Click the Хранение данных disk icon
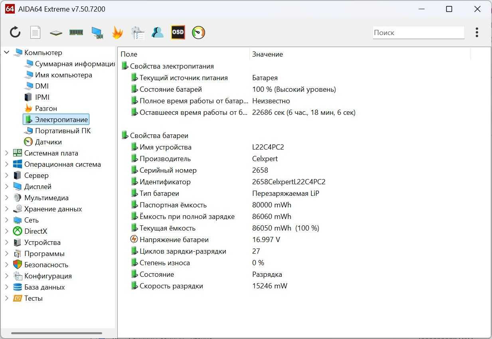The height and width of the screenshot is (339, 492). pyautogui.click(x=17, y=209)
